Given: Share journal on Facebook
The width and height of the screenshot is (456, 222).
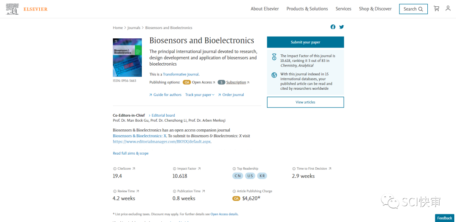Looking at the screenshot, I should (x=333, y=27).
